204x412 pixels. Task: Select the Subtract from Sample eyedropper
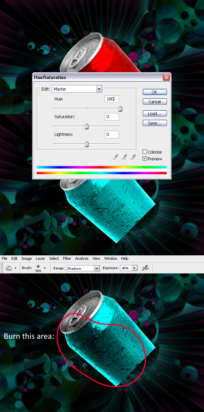[x=133, y=157]
